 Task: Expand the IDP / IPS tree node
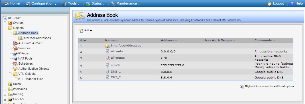(5, 99)
